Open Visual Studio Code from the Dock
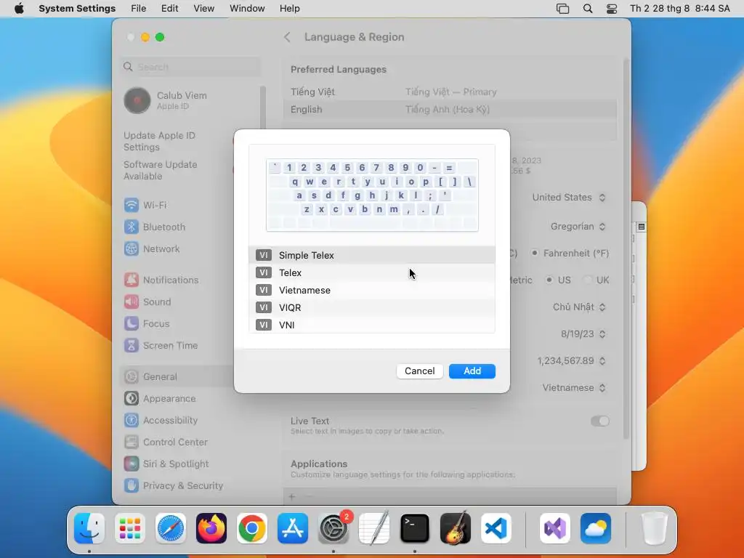Screen dimensions: 744x558 pos(496,528)
